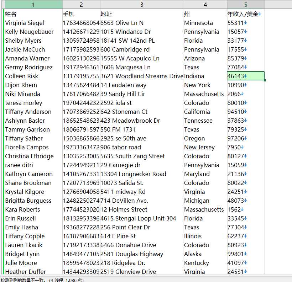Click the highlighted income cell 46143

point(246,76)
